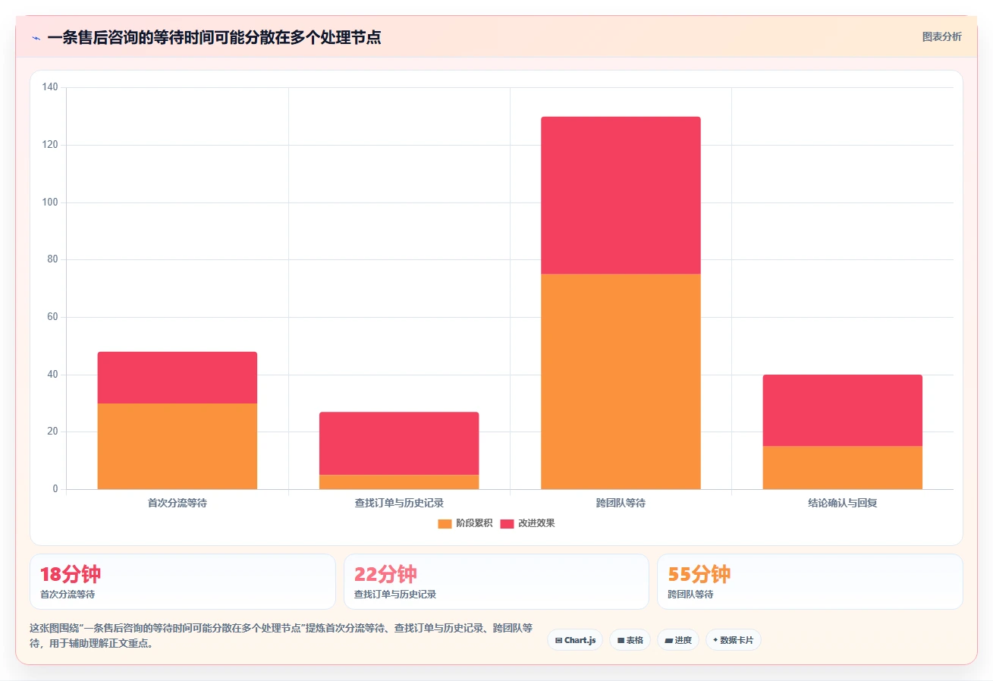This screenshot has height=681, width=993.
Task: Select the 55分钟 跨团队等待 card
Action: point(809,582)
